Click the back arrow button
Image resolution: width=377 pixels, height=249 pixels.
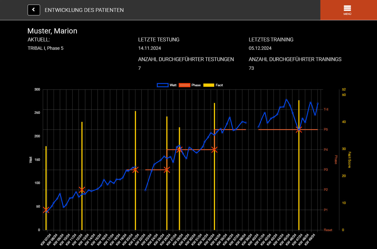(34, 10)
